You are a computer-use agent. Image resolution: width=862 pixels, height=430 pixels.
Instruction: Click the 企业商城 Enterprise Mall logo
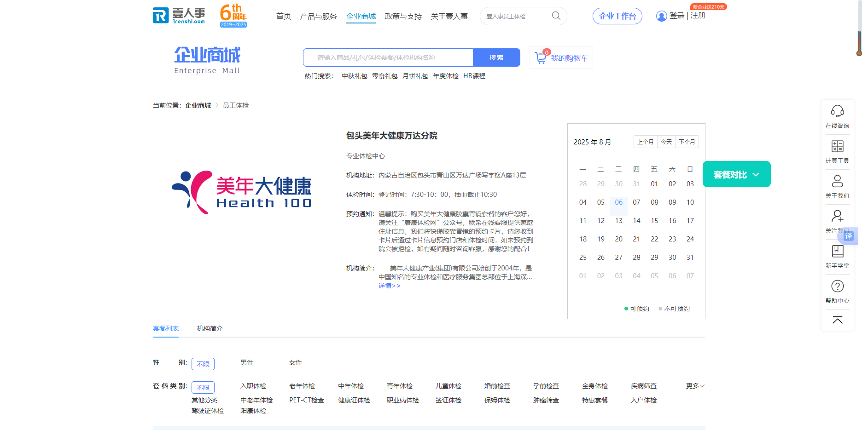pos(207,60)
